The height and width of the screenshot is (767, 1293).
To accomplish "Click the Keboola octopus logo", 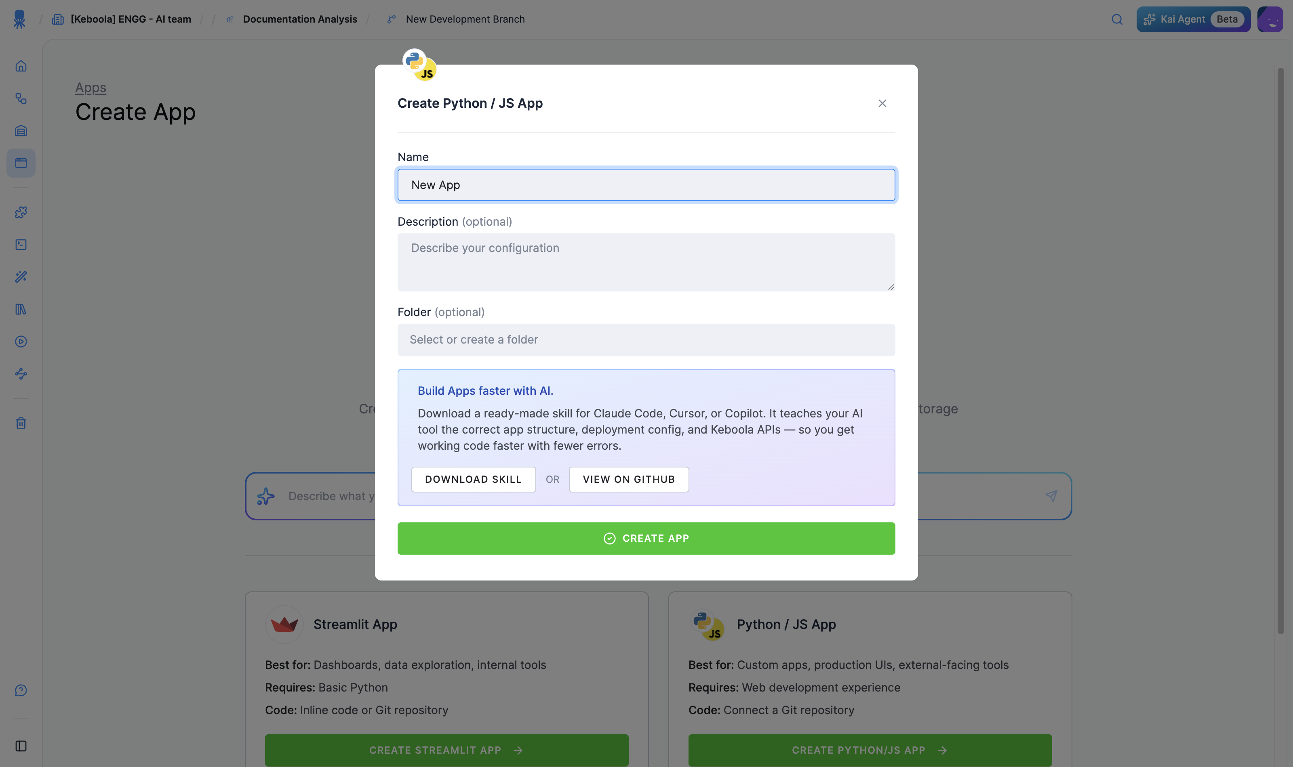I will [x=19, y=19].
